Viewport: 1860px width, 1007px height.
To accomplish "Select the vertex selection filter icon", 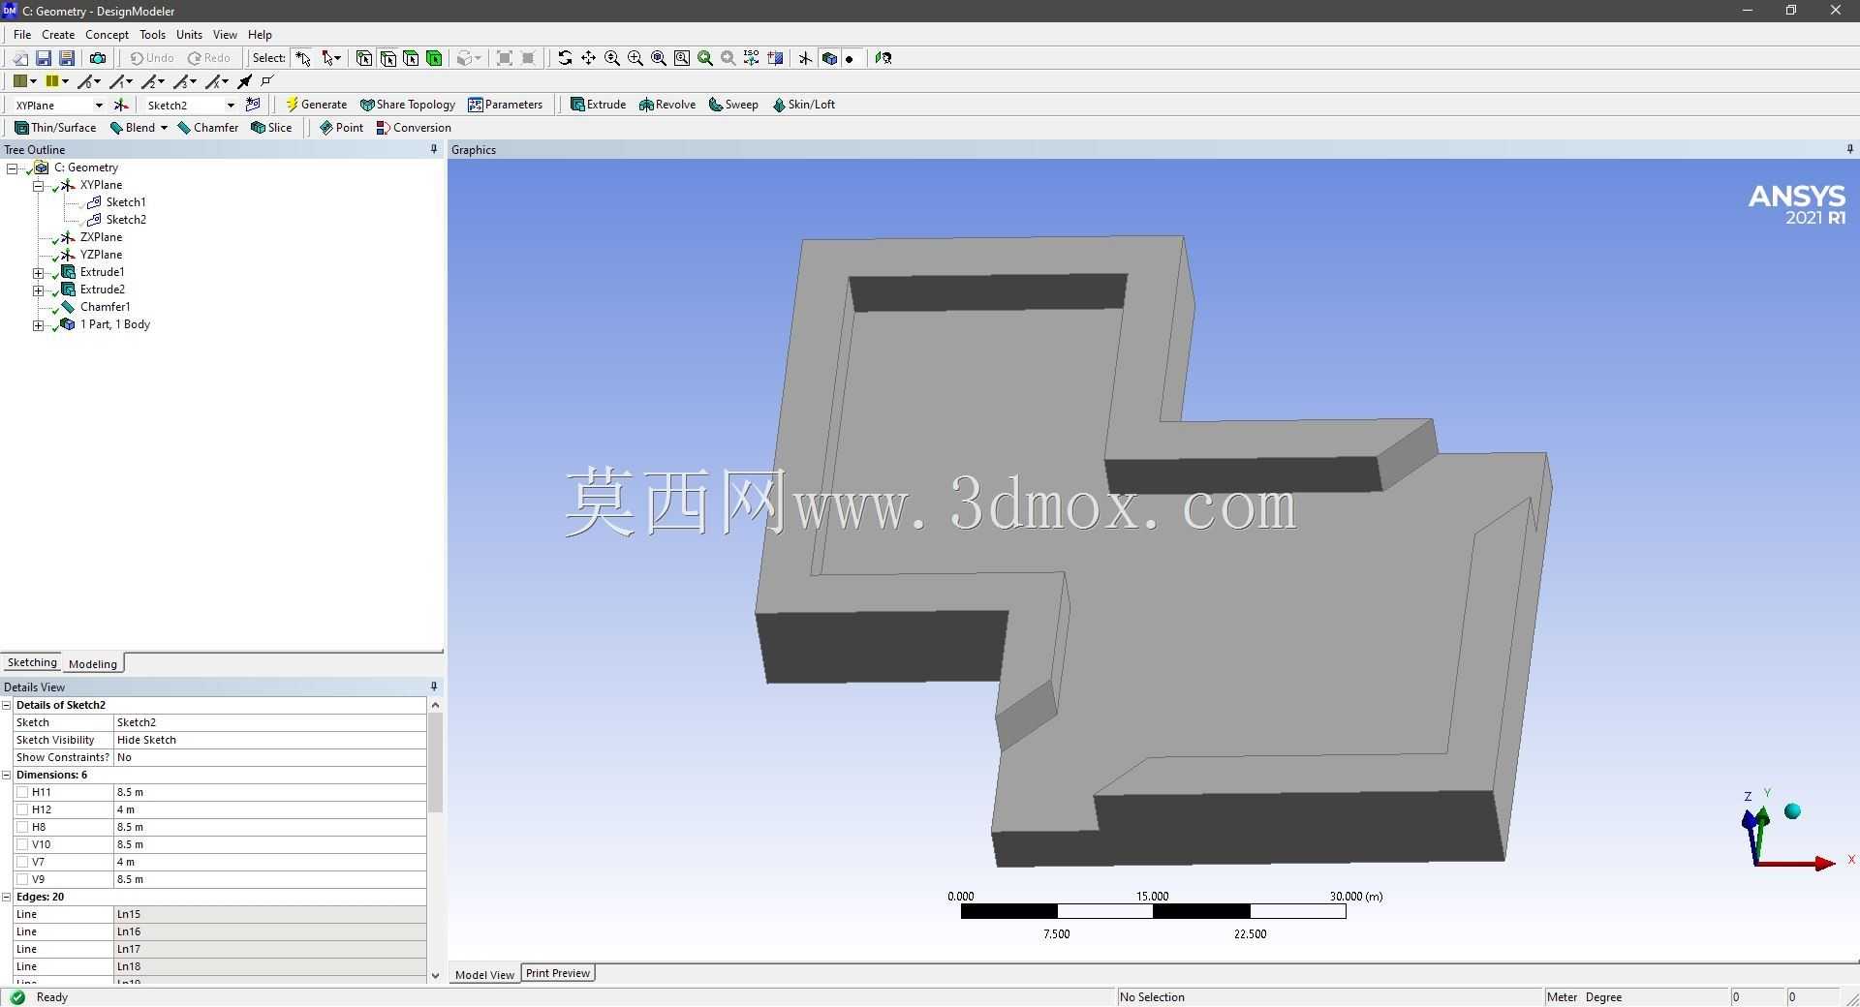I will click(x=364, y=58).
